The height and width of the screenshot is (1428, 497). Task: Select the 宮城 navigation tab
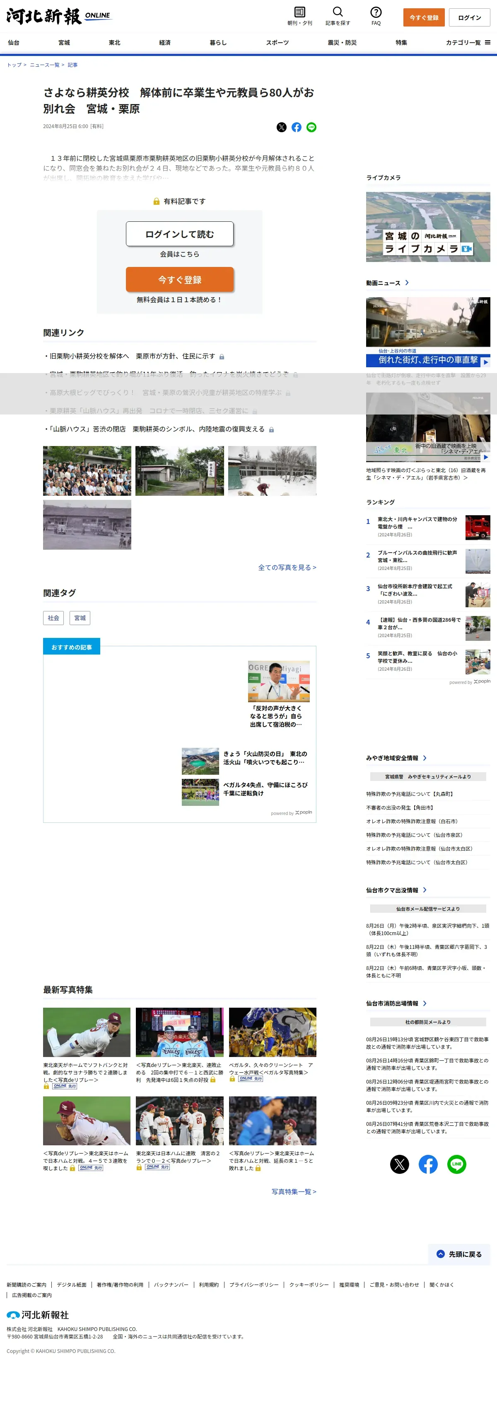(64, 43)
